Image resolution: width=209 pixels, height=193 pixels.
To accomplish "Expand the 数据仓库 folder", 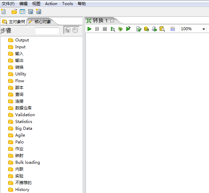I will [20, 108].
